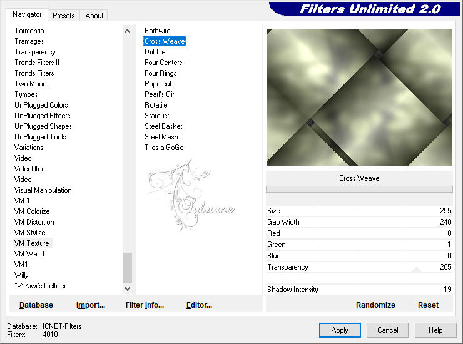Screen dimensions: 463x344
Task: Select the Tymoes category
Action: 26,94
